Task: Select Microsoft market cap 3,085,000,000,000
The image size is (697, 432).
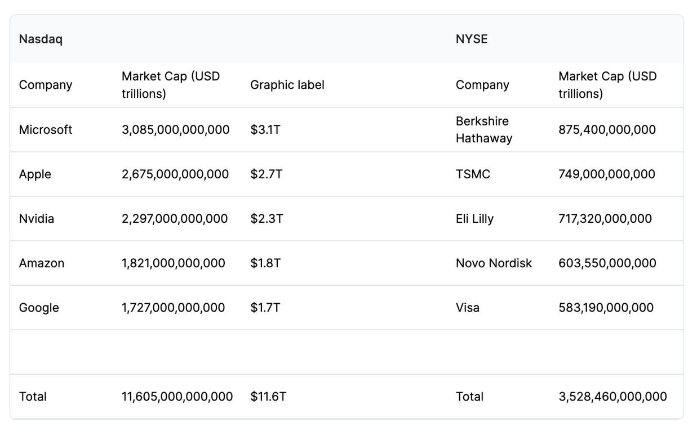Action: coord(176,130)
